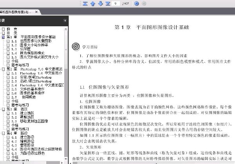Click the 学习目标 target icon
Viewport: 235px width, 164px height.
point(76,47)
